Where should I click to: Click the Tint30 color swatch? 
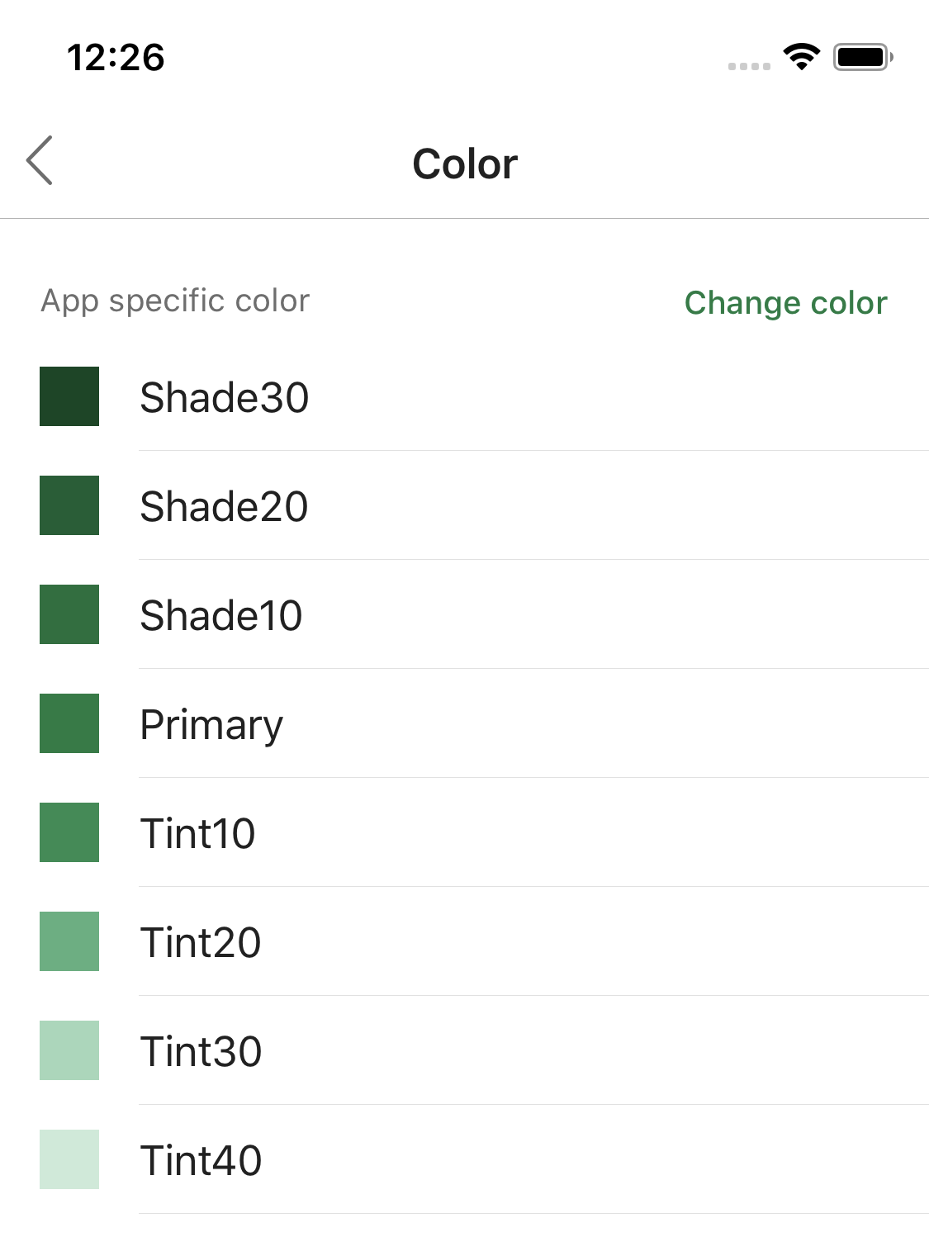pyautogui.click(x=69, y=1050)
